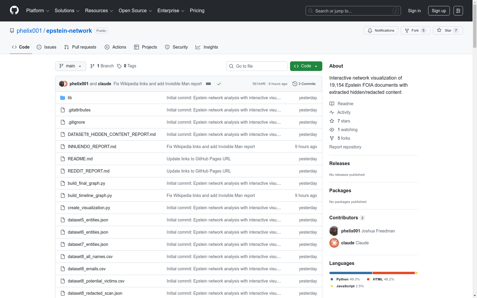The height and width of the screenshot is (298, 477).
Task: Click the commits history clock icon
Action: click(295, 84)
